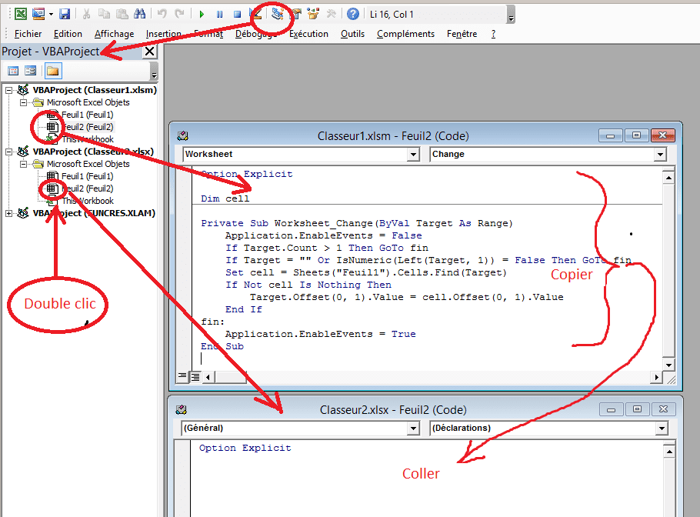The image size is (700, 517).
Task: Expand the VBAProject (FUNCRES.XLAM) tree node
Action: click(x=9, y=213)
